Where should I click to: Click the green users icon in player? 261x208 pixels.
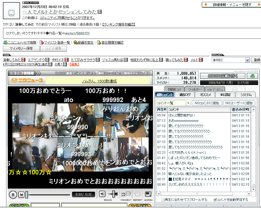(252, 76)
